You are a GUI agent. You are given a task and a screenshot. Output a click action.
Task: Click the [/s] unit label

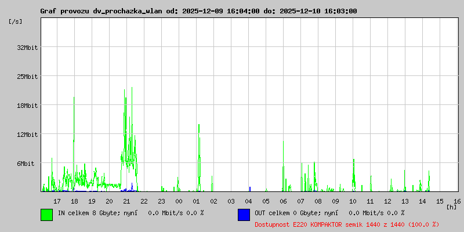(16, 21)
